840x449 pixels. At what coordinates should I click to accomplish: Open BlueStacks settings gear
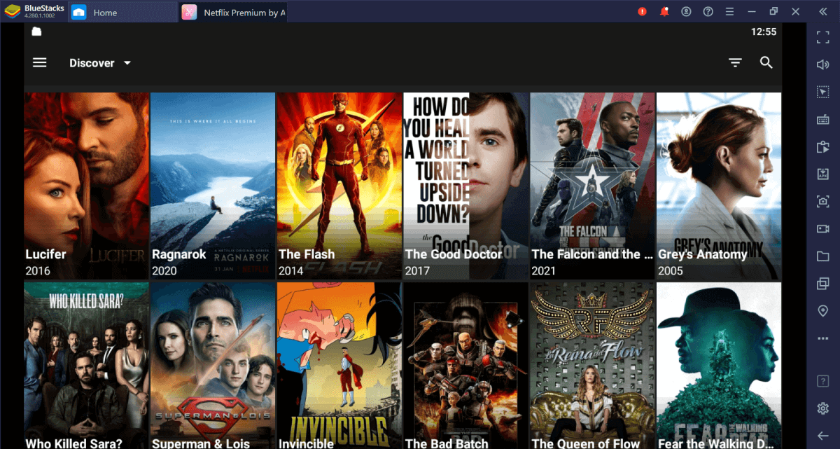(x=823, y=408)
